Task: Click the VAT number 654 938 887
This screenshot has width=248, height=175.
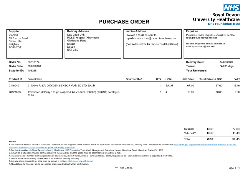Action: tap(124, 168)
